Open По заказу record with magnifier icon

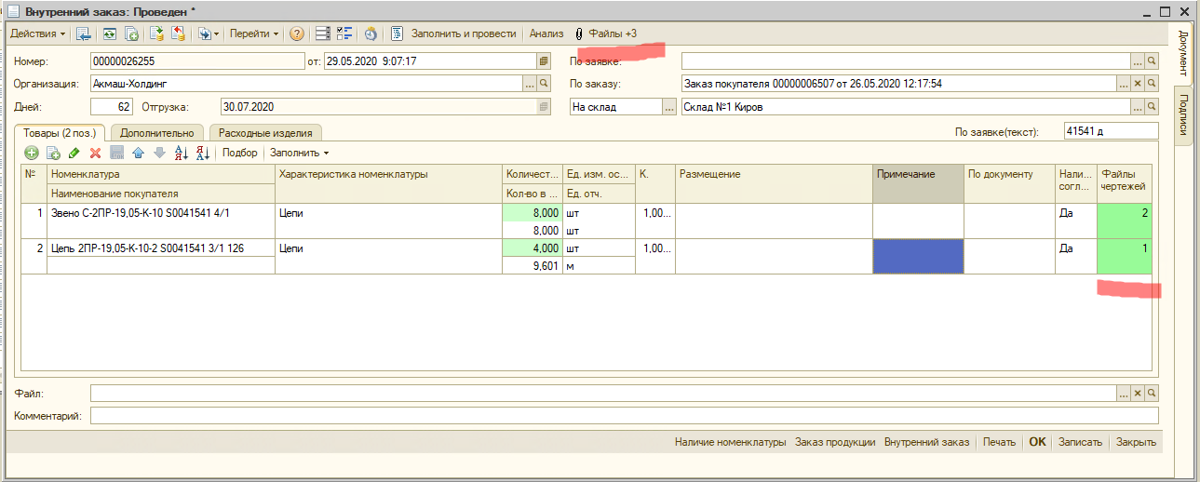click(x=1152, y=84)
